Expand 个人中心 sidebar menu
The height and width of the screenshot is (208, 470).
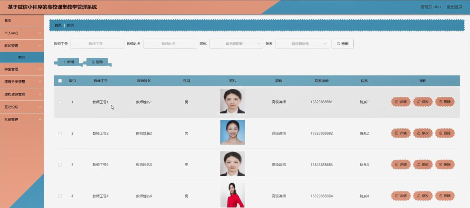point(22,33)
